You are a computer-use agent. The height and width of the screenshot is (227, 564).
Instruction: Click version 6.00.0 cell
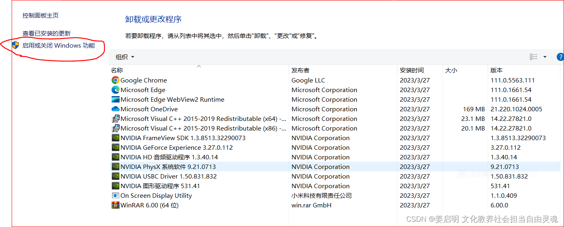(499, 205)
